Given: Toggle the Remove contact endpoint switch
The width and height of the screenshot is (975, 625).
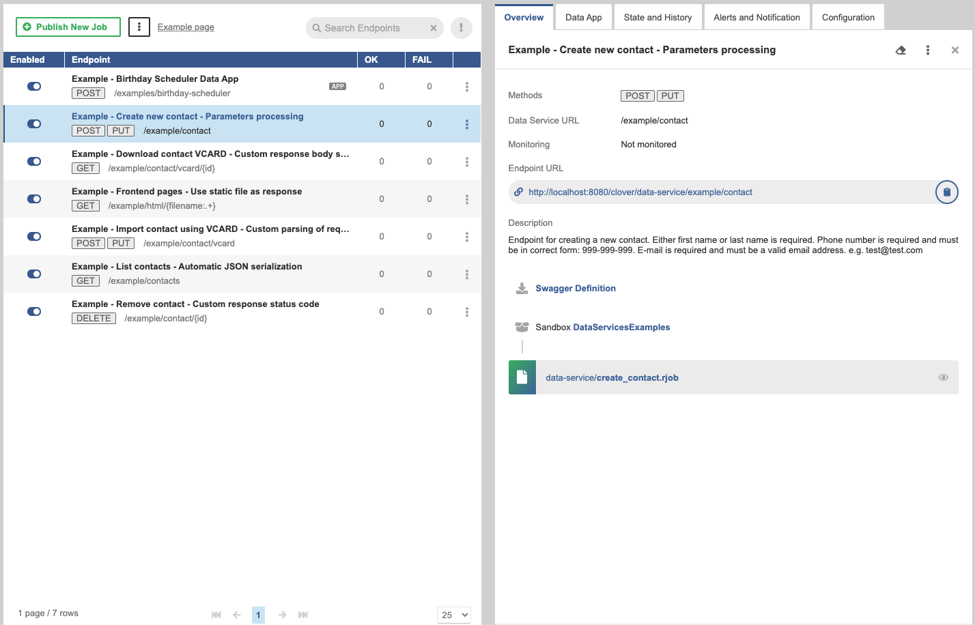Looking at the screenshot, I should click(x=34, y=312).
